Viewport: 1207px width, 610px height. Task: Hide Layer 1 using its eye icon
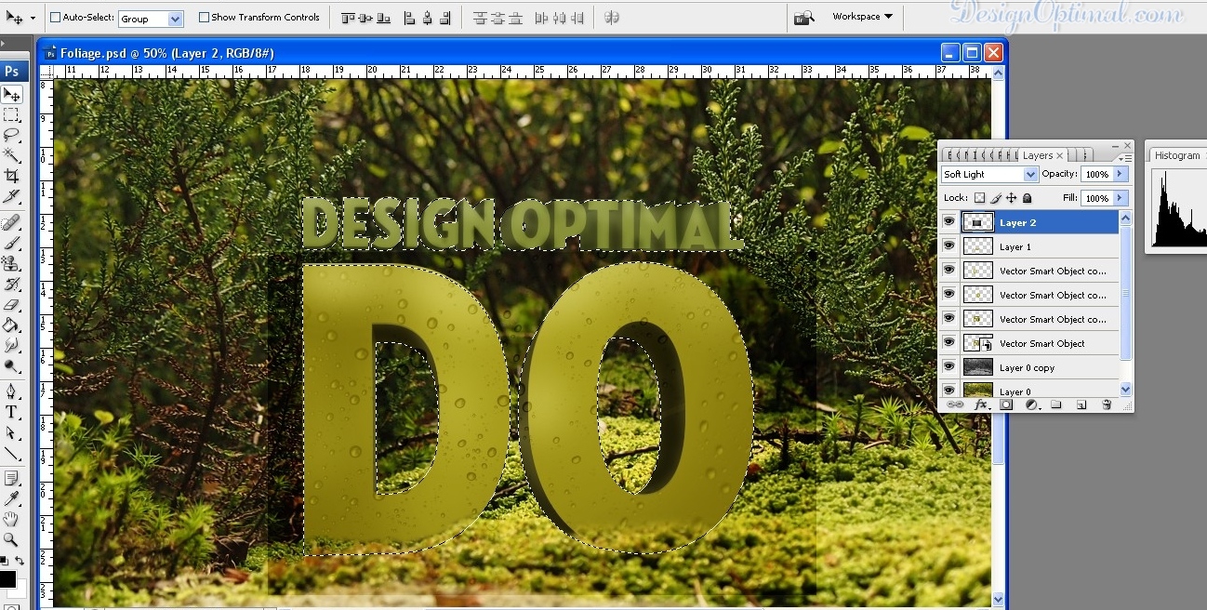pos(948,246)
